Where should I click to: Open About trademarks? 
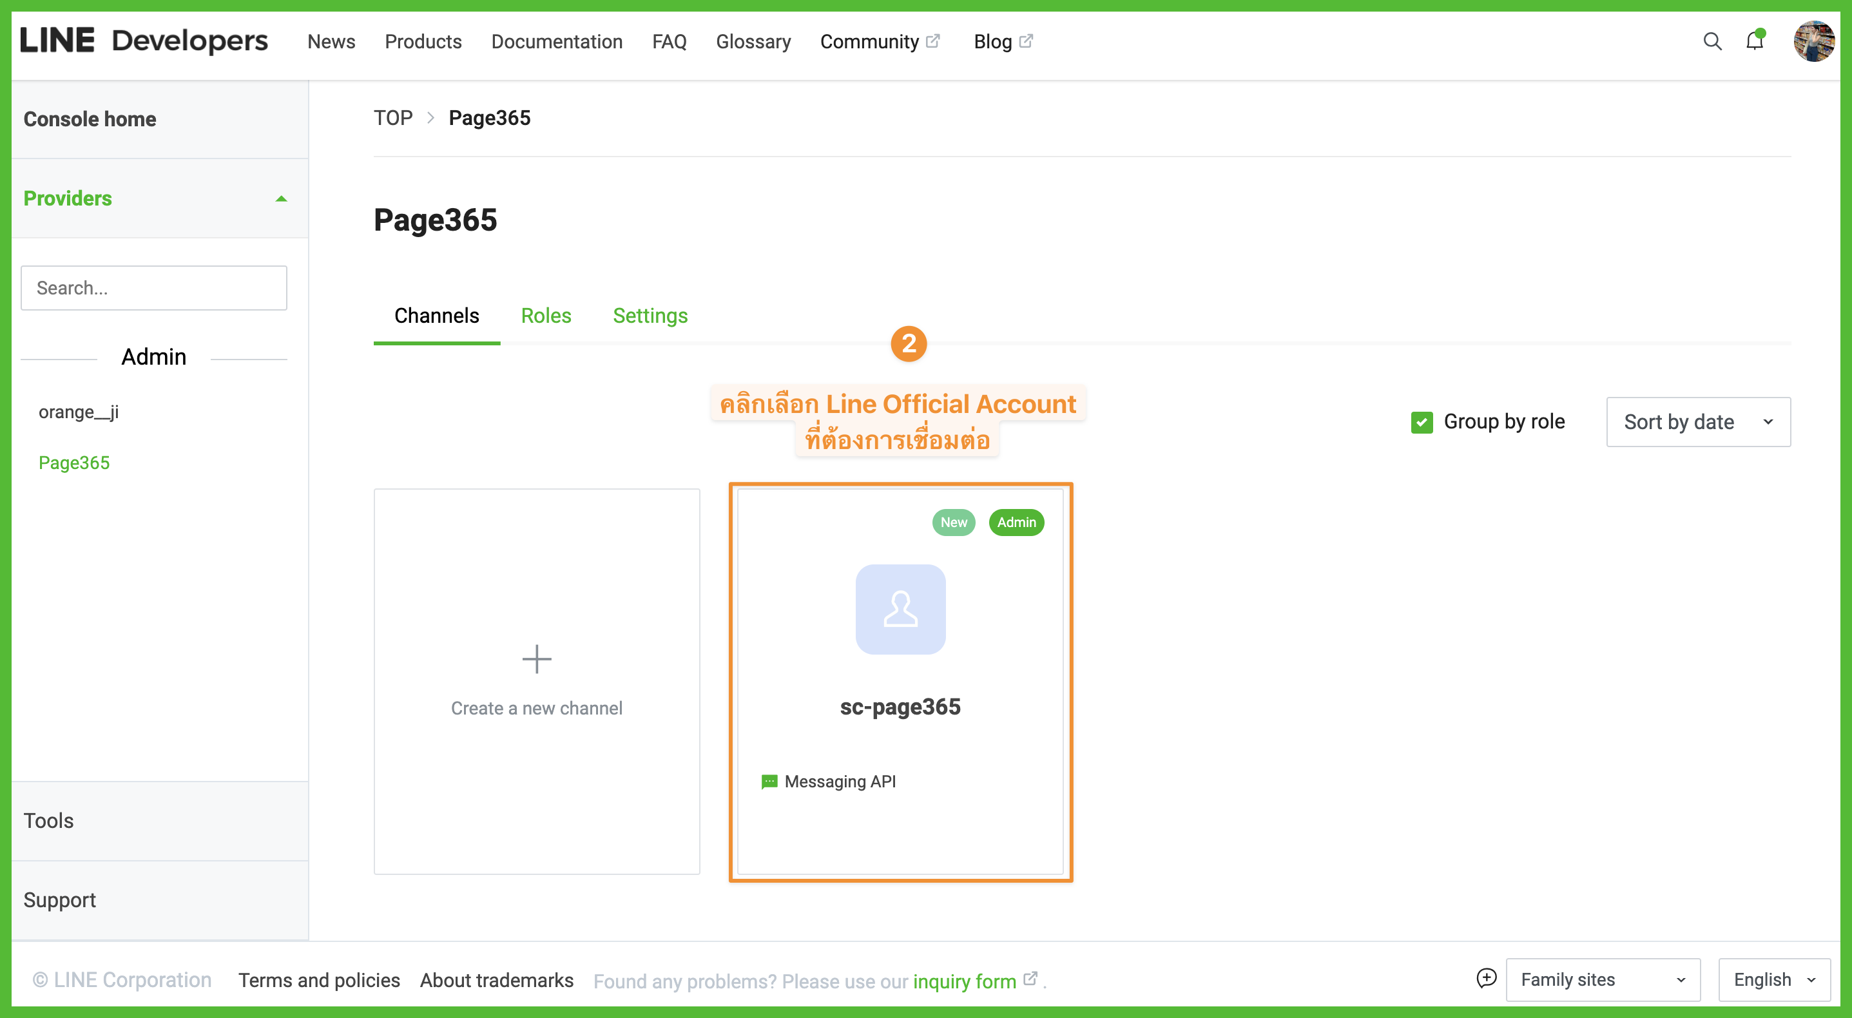[x=497, y=980]
